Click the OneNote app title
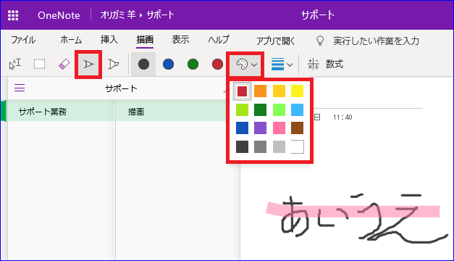Image resolution: width=454 pixels, height=261 pixels. (59, 15)
